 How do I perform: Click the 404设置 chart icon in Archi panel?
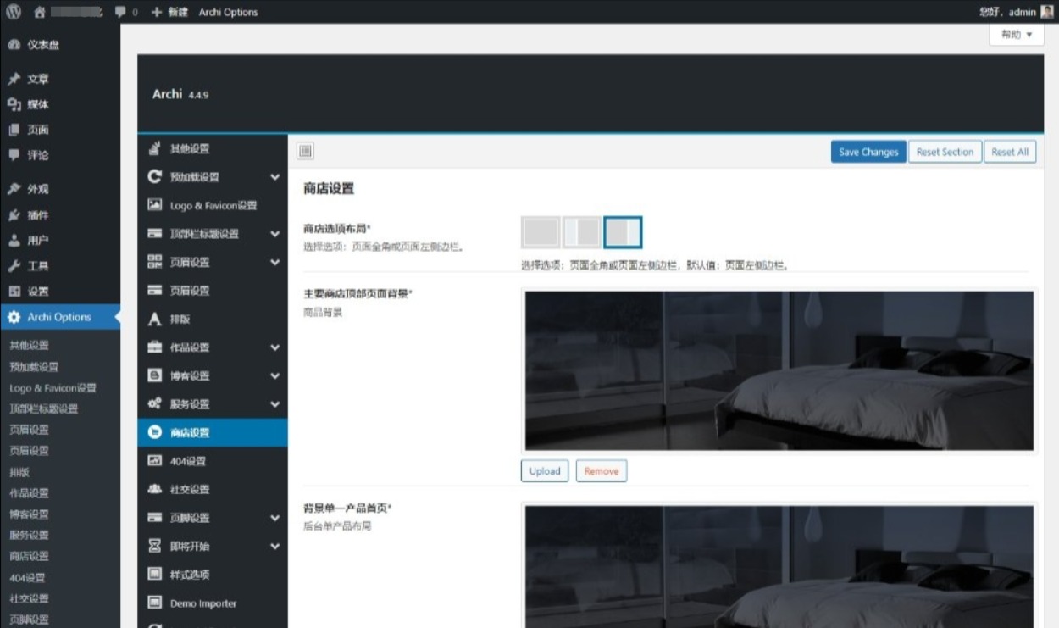154,461
